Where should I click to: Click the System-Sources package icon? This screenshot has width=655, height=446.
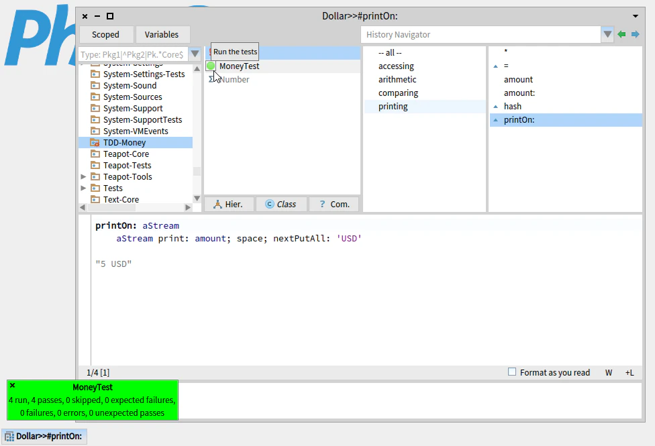click(x=95, y=97)
